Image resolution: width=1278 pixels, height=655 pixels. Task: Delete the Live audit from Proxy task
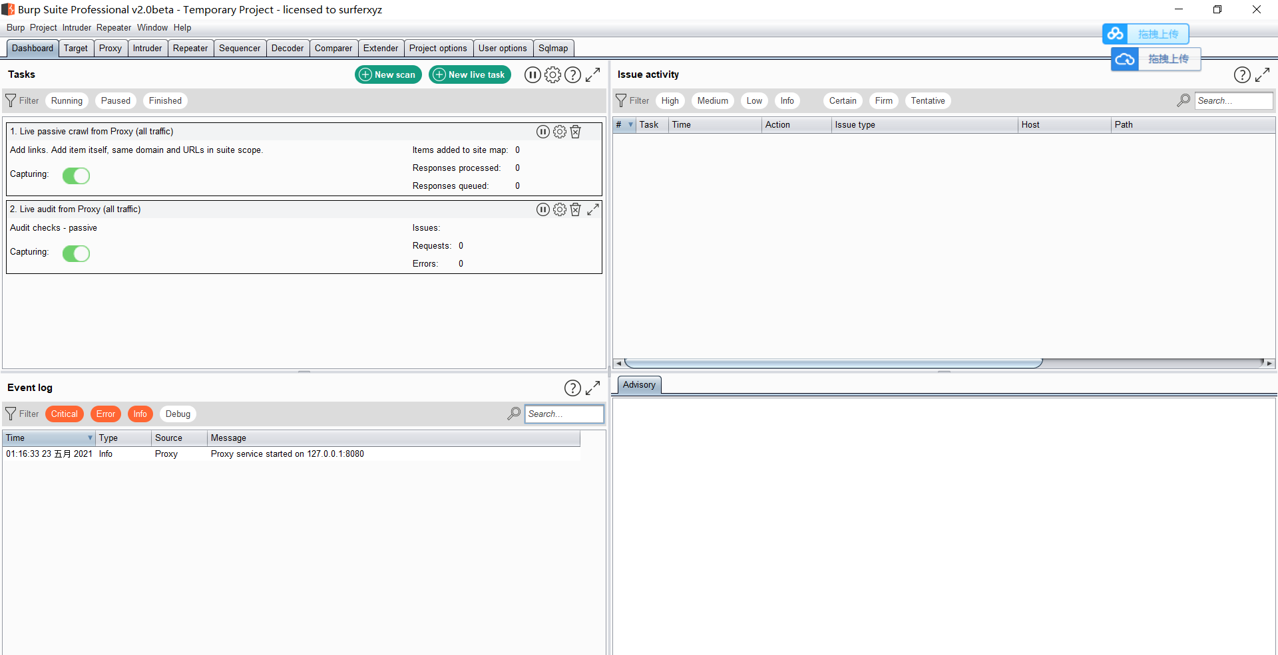(576, 209)
